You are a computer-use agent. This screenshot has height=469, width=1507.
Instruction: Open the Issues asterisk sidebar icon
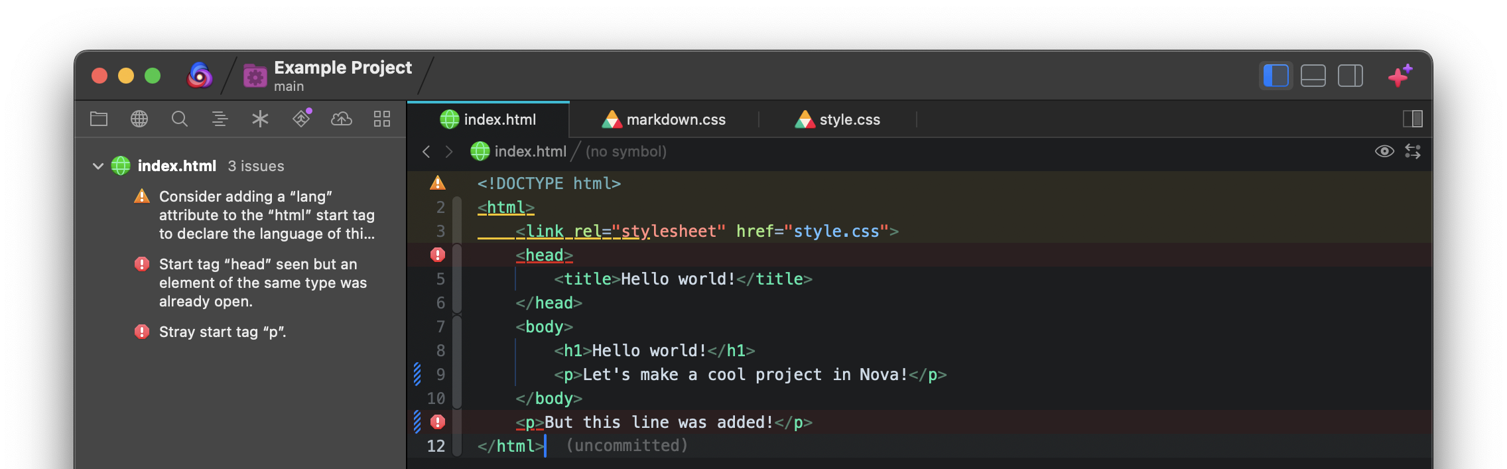(x=260, y=119)
